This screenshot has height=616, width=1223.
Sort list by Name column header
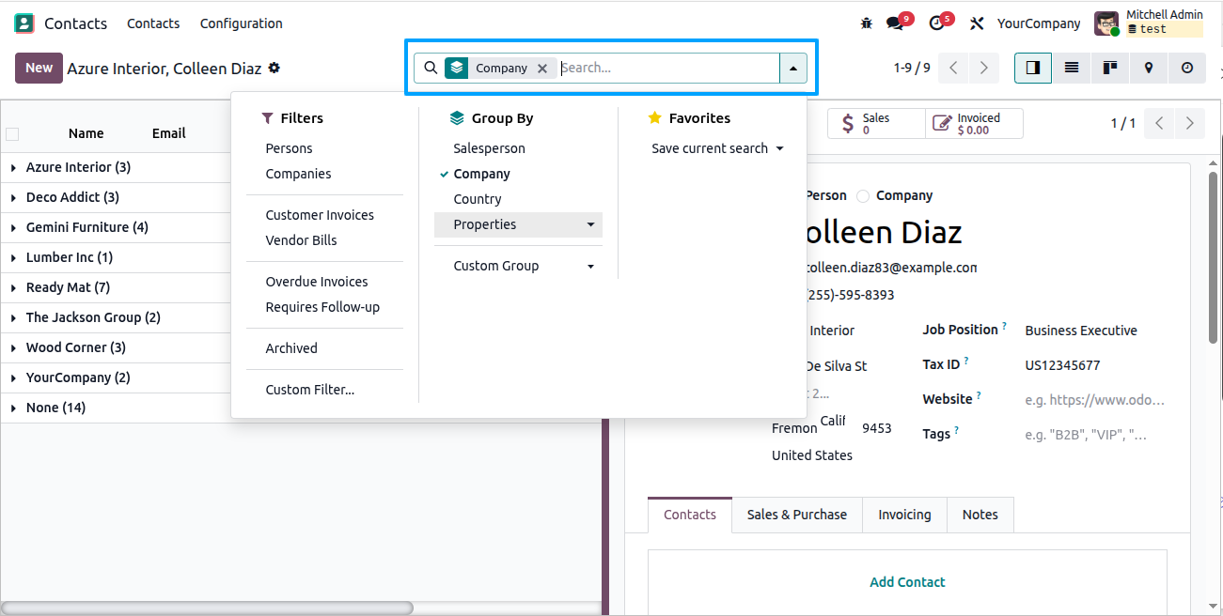86,133
